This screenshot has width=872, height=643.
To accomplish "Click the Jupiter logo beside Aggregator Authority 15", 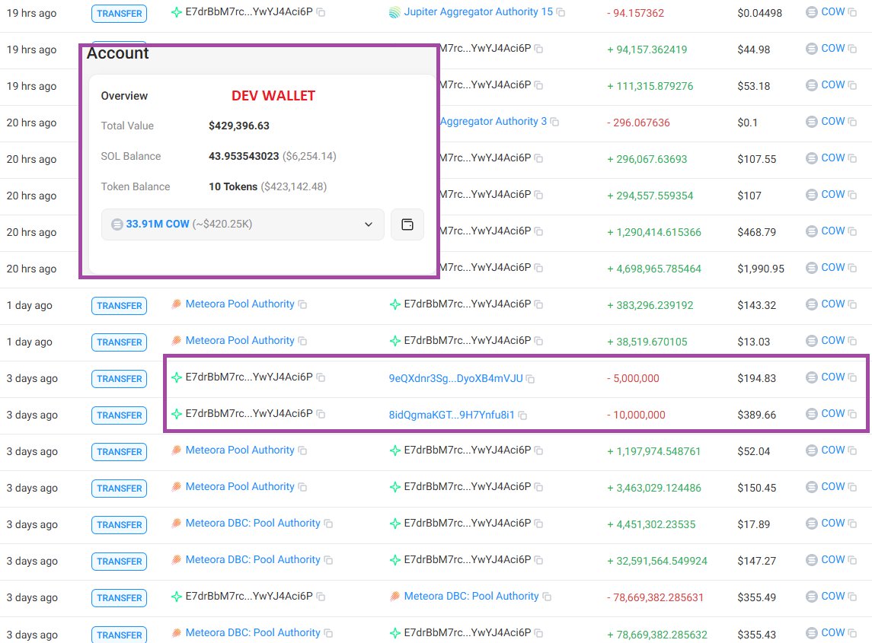I will 394,13.
